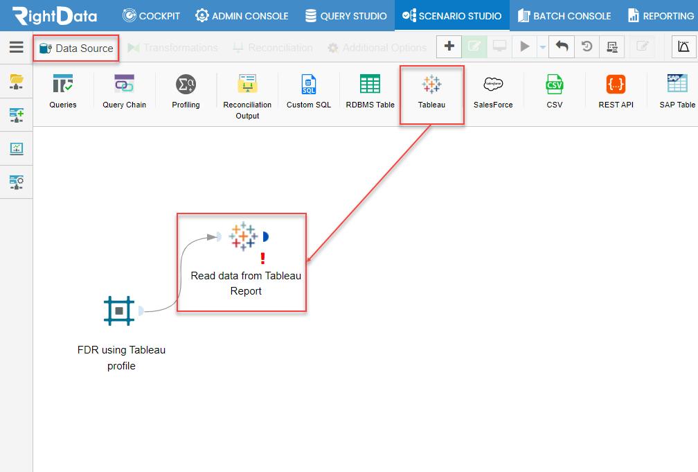Run the scenario with play button
Viewport: 698px width, 472px height.
point(525,46)
